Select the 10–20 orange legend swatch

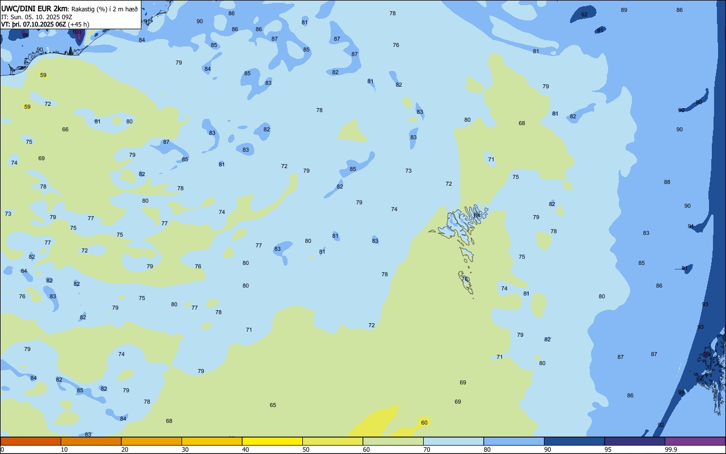91,442
